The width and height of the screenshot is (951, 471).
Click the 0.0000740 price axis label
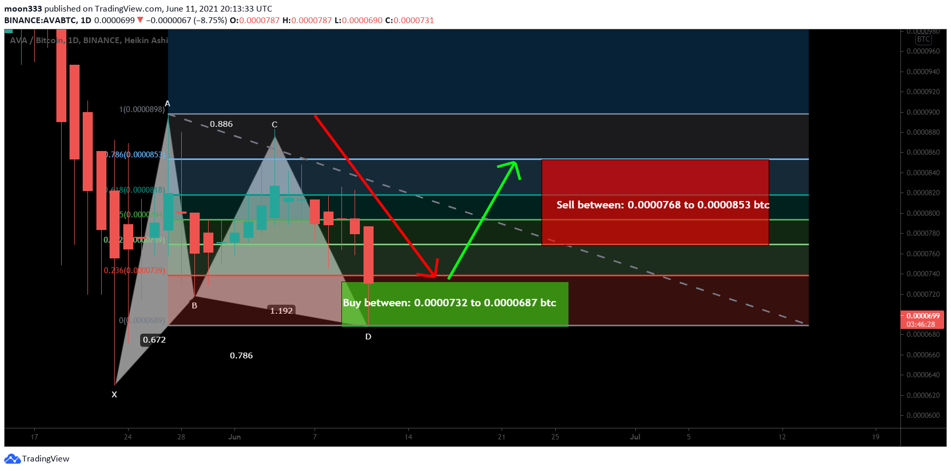(x=923, y=274)
